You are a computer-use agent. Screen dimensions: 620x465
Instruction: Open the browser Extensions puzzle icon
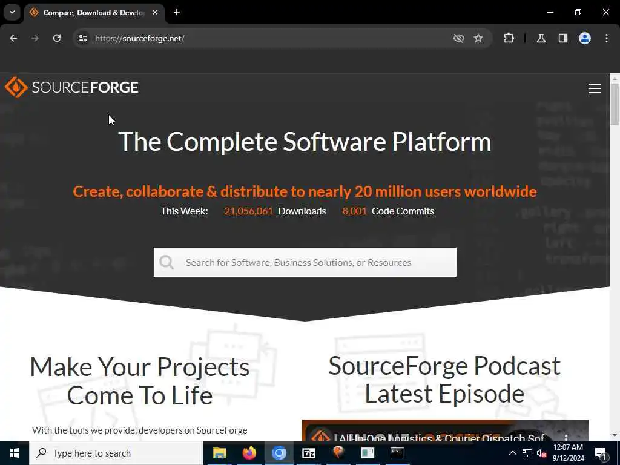[509, 38]
